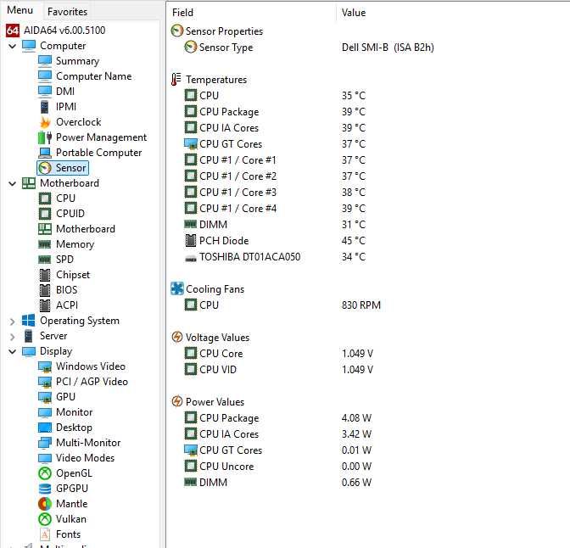Viewport: 570px width, 548px height.
Task: Click the Sensor Properties section header
Action: click(x=224, y=31)
